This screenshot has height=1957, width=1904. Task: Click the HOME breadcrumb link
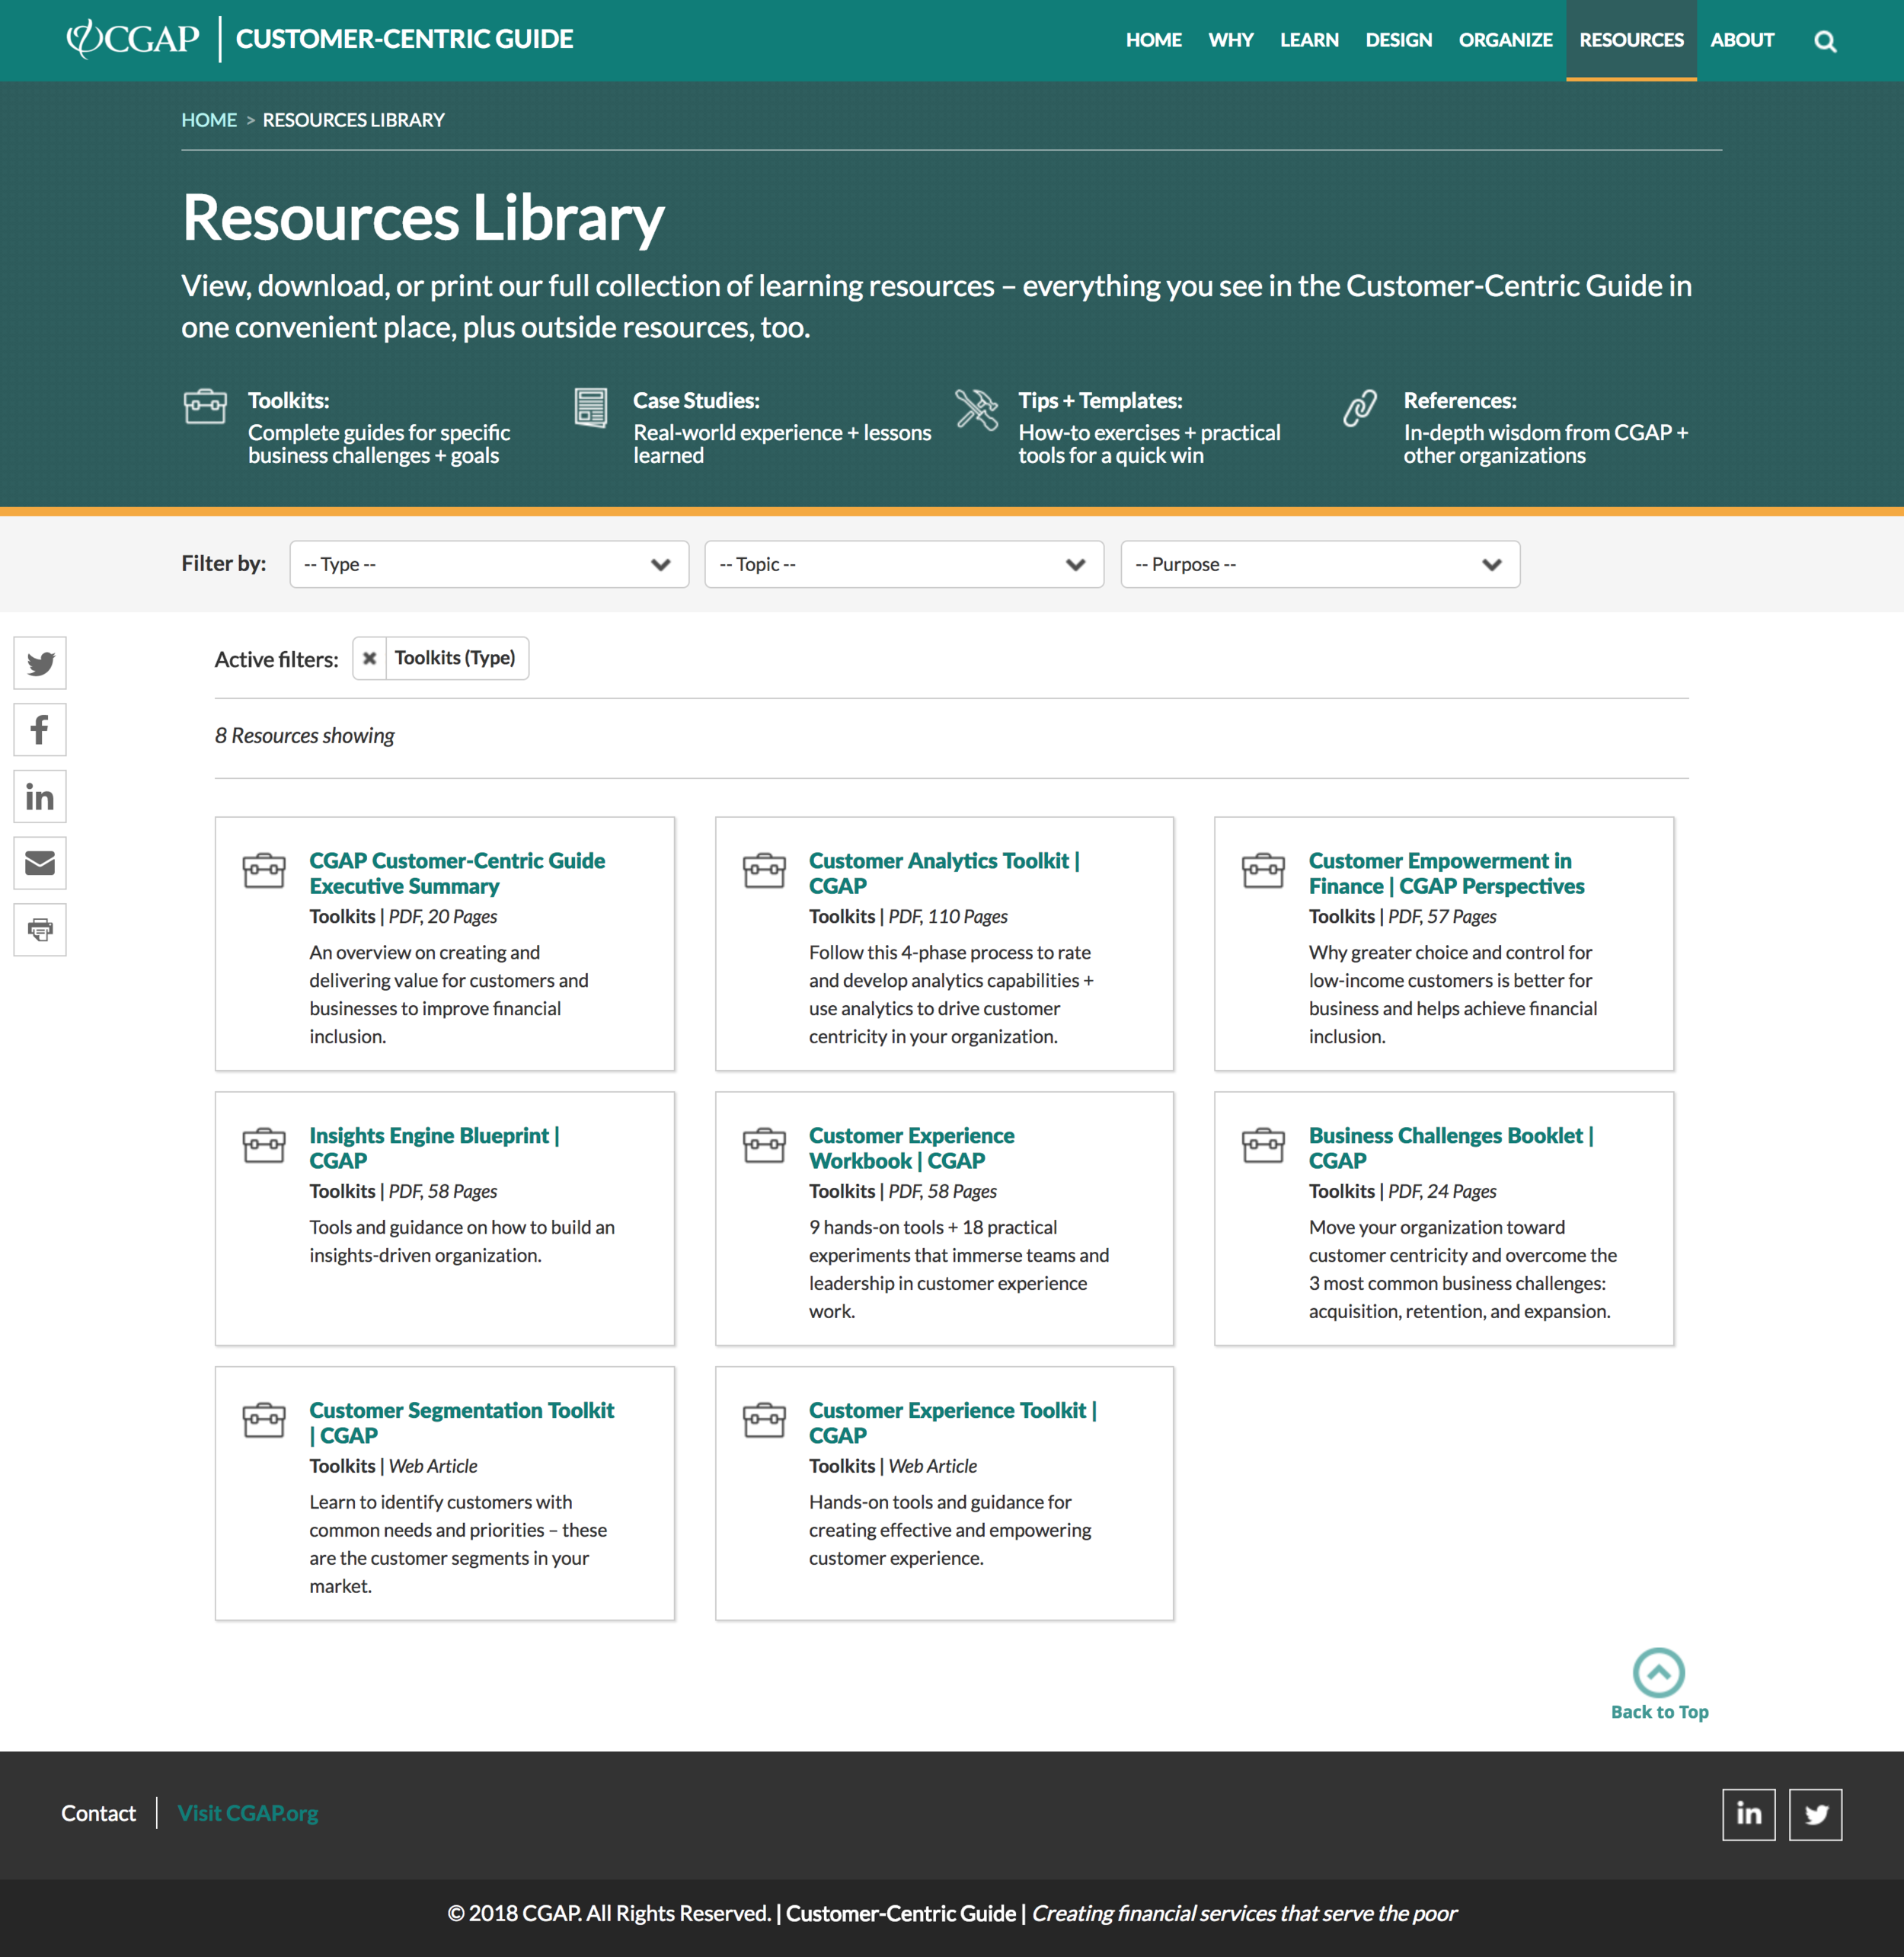[209, 120]
